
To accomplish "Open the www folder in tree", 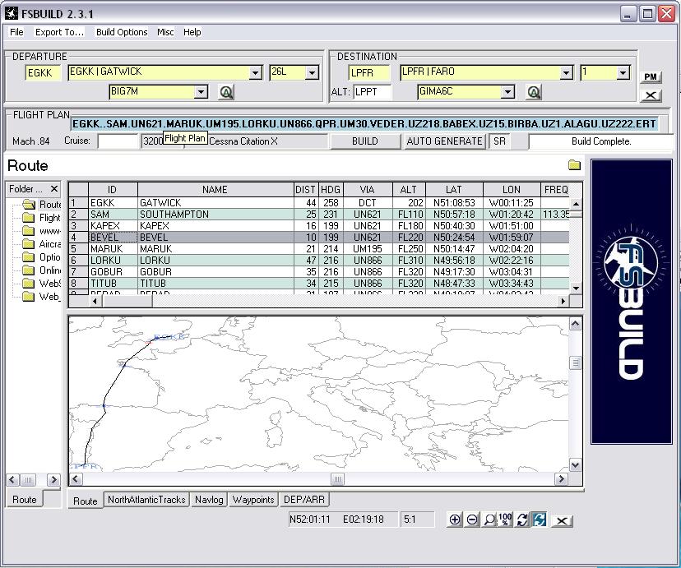I will [42, 231].
